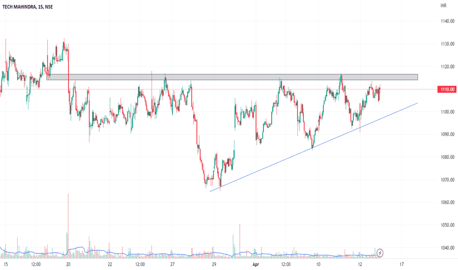This screenshot has width=458, height=270.
Task: Click the 27 date label on time axis
Action: (x=172, y=265)
